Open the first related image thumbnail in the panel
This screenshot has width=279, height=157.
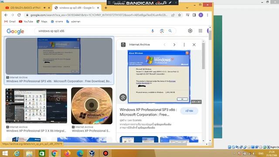click(x=139, y=139)
